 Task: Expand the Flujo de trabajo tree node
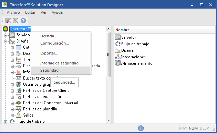point(6,122)
